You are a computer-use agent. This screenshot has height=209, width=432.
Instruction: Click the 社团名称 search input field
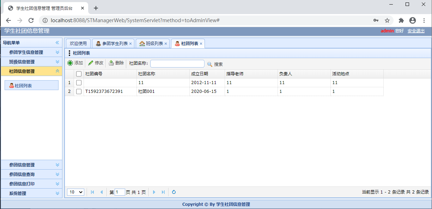click(x=177, y=64)
